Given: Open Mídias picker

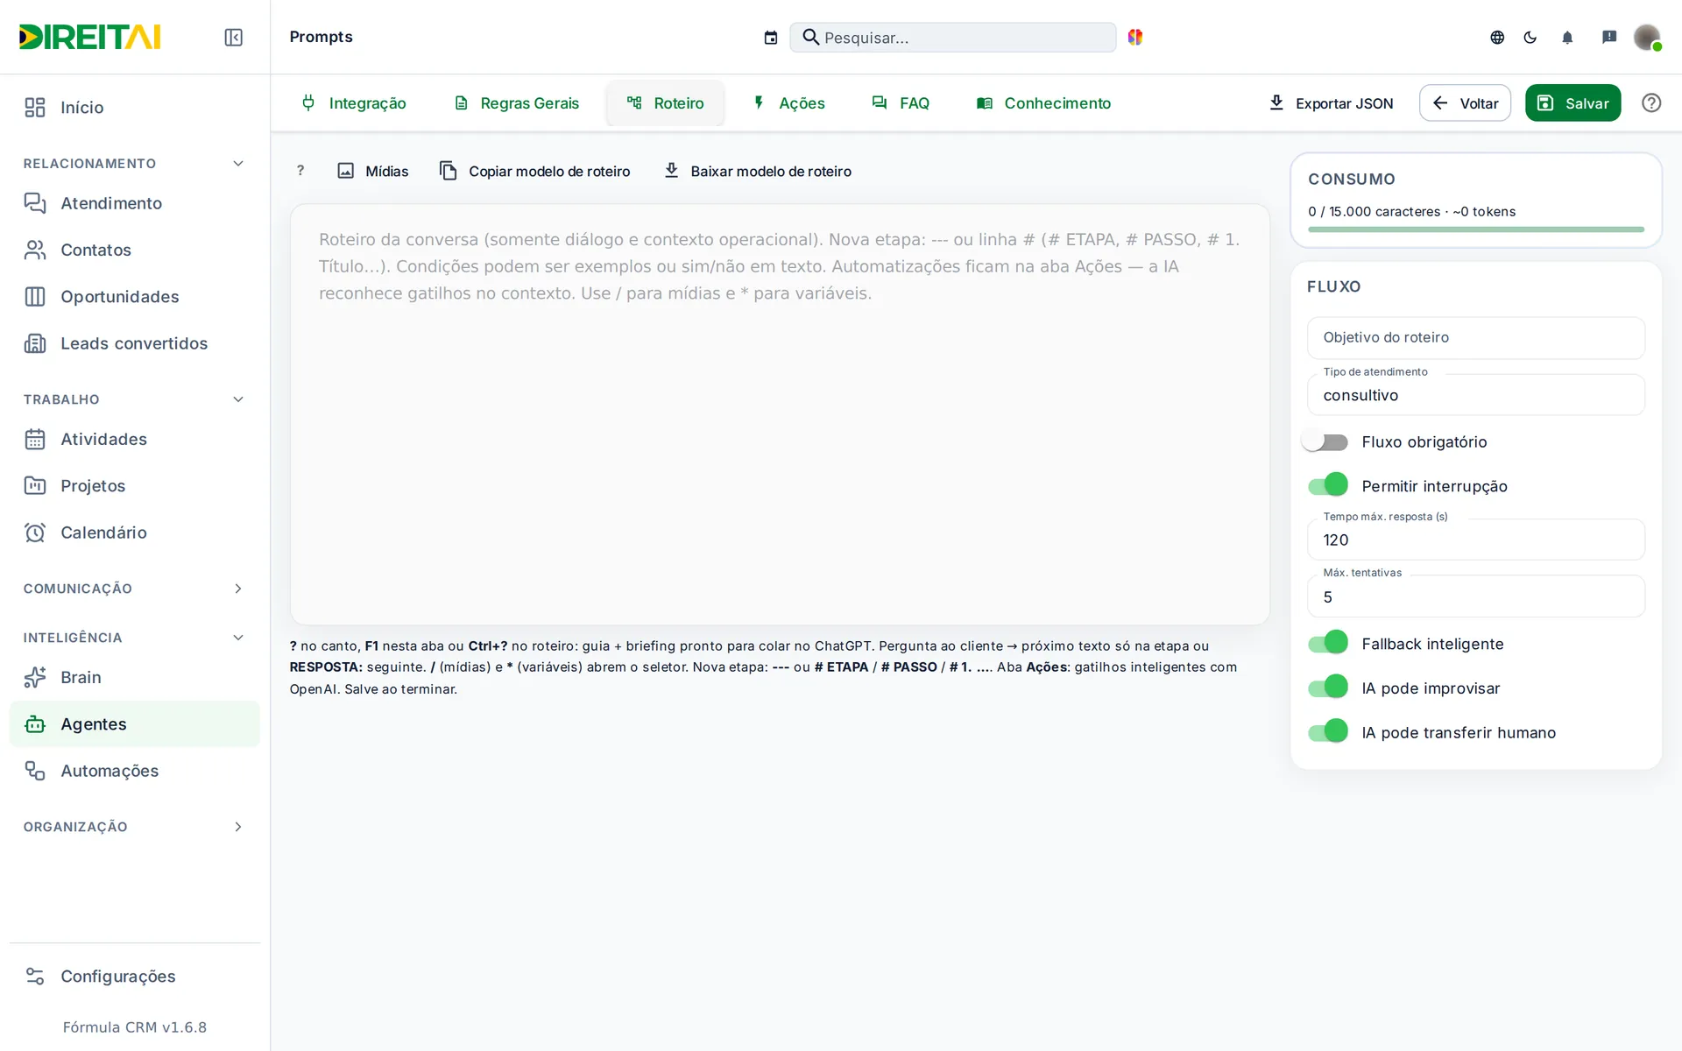Looking at the screenshot, I should click(x=373, y=171).
